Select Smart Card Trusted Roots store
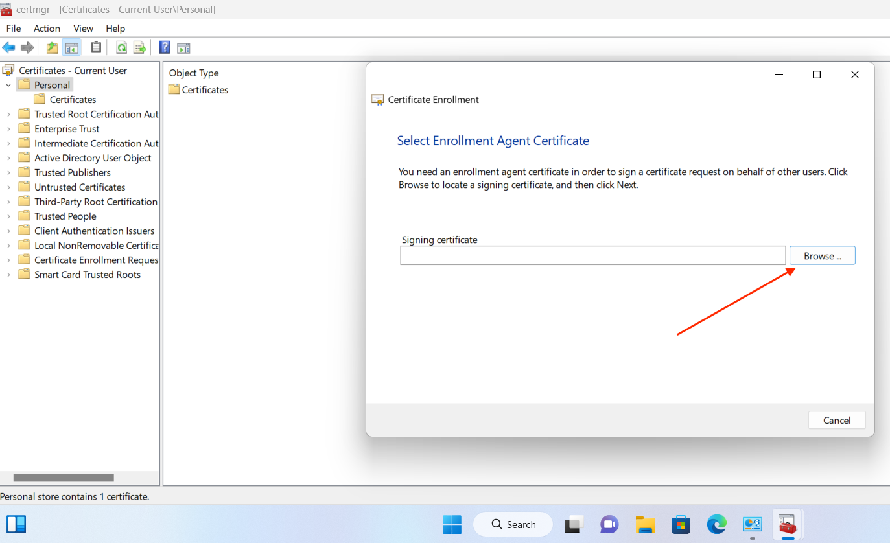Viewport: 890px width, 543px height. (87, 275)
